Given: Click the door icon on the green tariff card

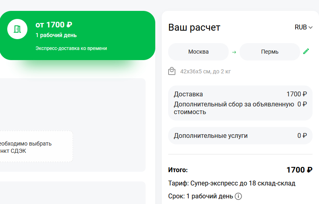Looking at the screenshot, I should (17, 29).
